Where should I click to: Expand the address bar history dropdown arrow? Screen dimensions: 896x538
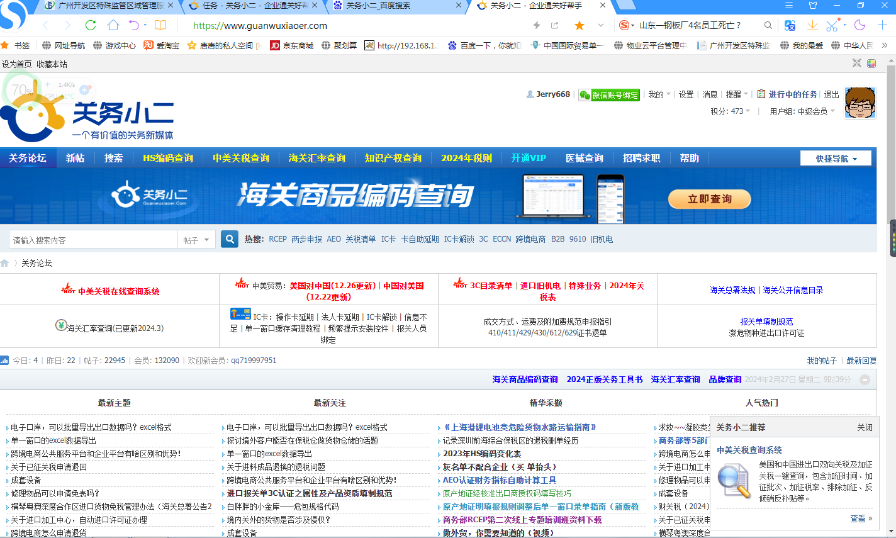pyautogui.click(x=601, y=25)
